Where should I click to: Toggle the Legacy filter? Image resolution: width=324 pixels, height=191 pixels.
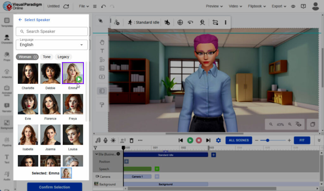click(x=63, y=57)
